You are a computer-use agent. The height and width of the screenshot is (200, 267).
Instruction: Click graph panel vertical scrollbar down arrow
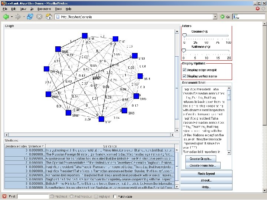[177, 130]
